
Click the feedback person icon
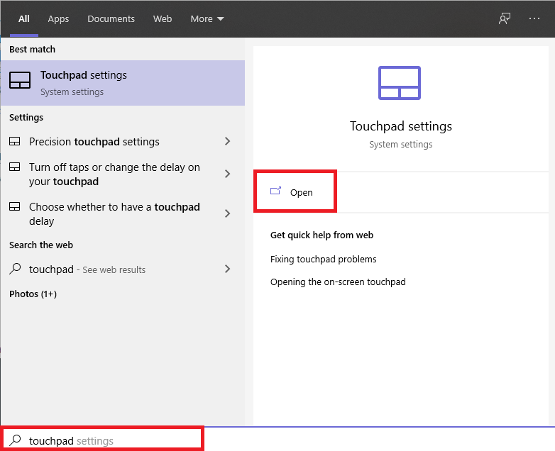(505, 18)
